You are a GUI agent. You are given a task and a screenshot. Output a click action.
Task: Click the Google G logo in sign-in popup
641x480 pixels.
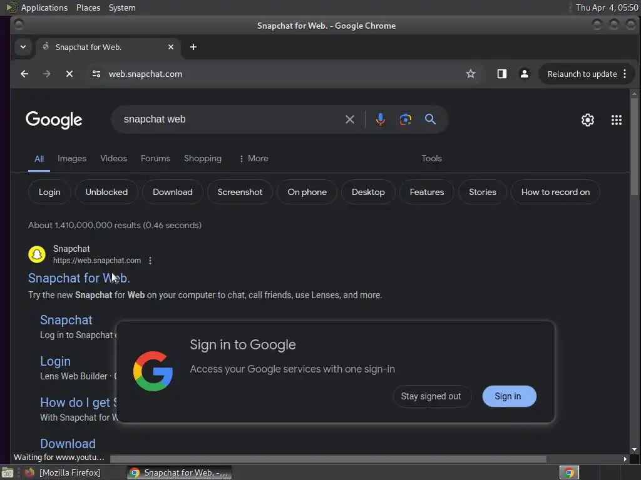pyautogui.click(x=153, y=371)
